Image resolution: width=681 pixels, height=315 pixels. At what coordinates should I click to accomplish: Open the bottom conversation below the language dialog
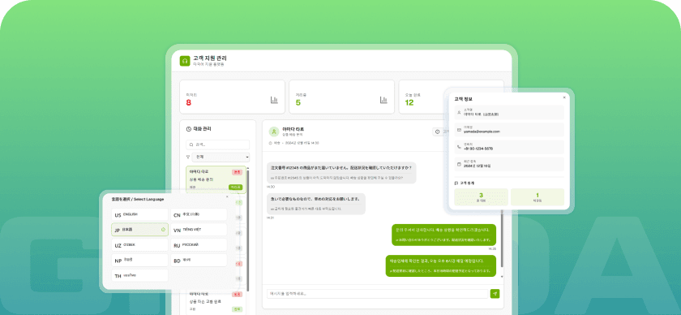click(216, 301)
